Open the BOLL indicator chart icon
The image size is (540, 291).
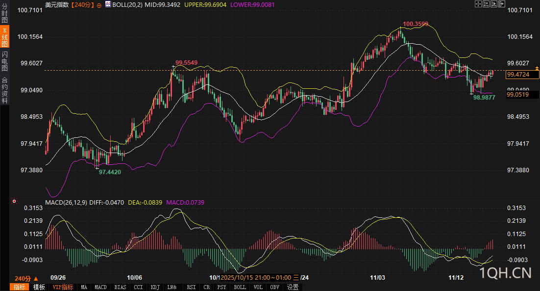(x=108, y=4)
